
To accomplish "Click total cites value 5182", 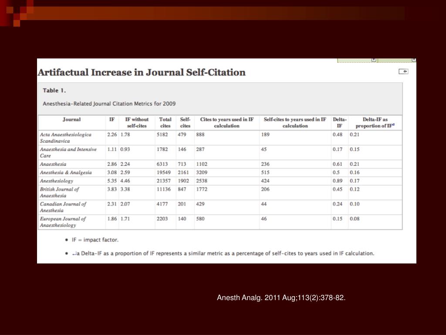I will [162, 134].
